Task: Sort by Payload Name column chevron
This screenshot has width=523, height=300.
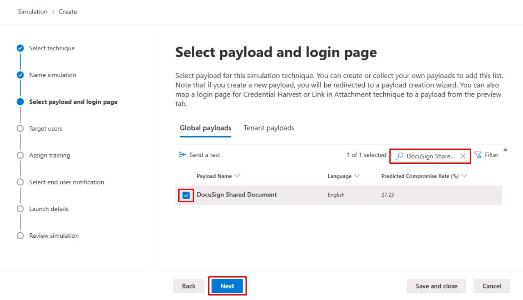Action: click(238, 176)
